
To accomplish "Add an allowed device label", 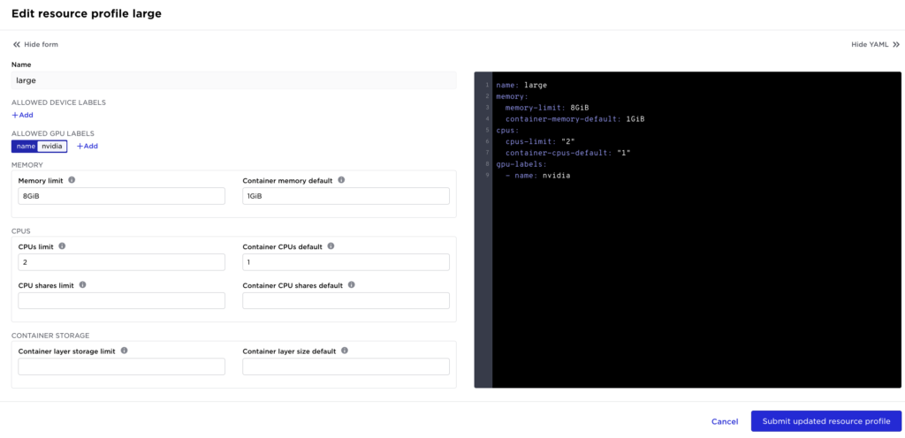I will click(22, 115).
